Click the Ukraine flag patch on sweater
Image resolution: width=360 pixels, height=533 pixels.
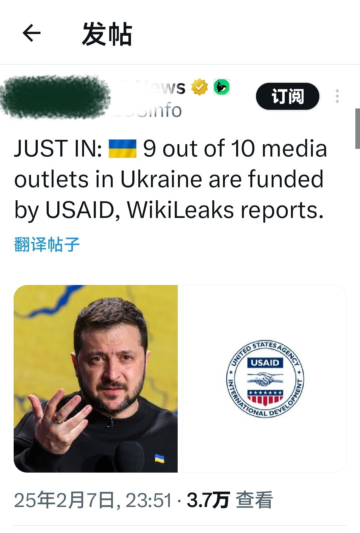pos(160,458)
